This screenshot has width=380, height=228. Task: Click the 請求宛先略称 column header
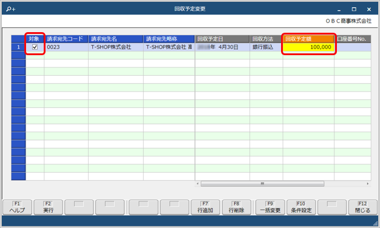point(169,39)
